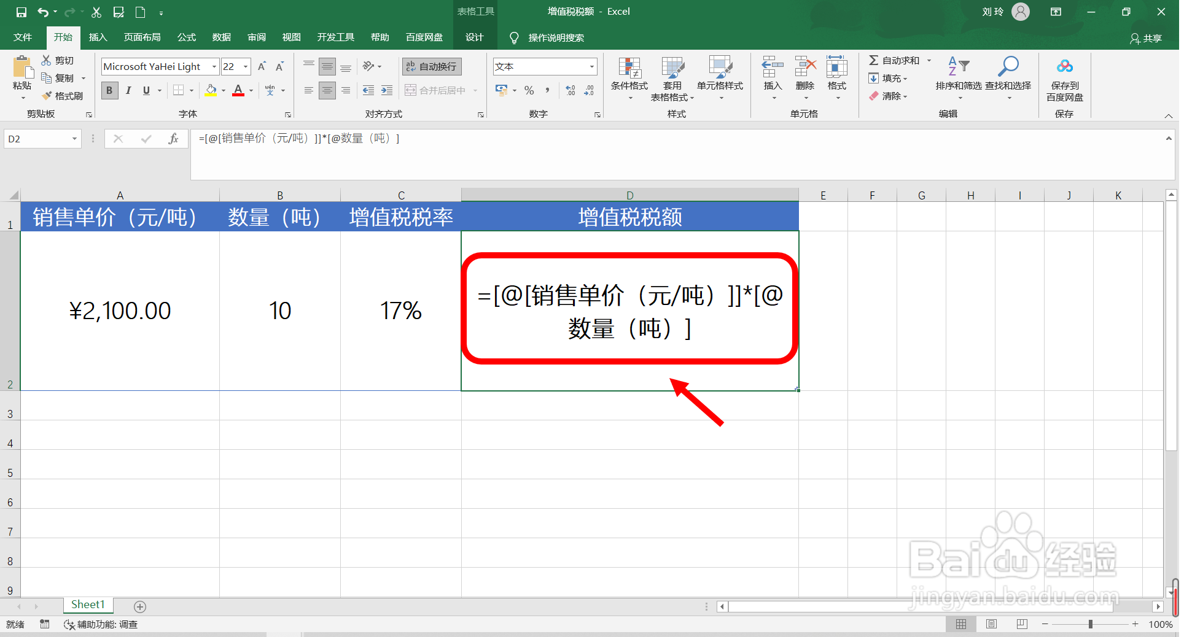Toggle center horizontal alignment
Image resolution: width=1184 pixels, height=637 pixels.
pyautogui.click(x=327, y=90)
